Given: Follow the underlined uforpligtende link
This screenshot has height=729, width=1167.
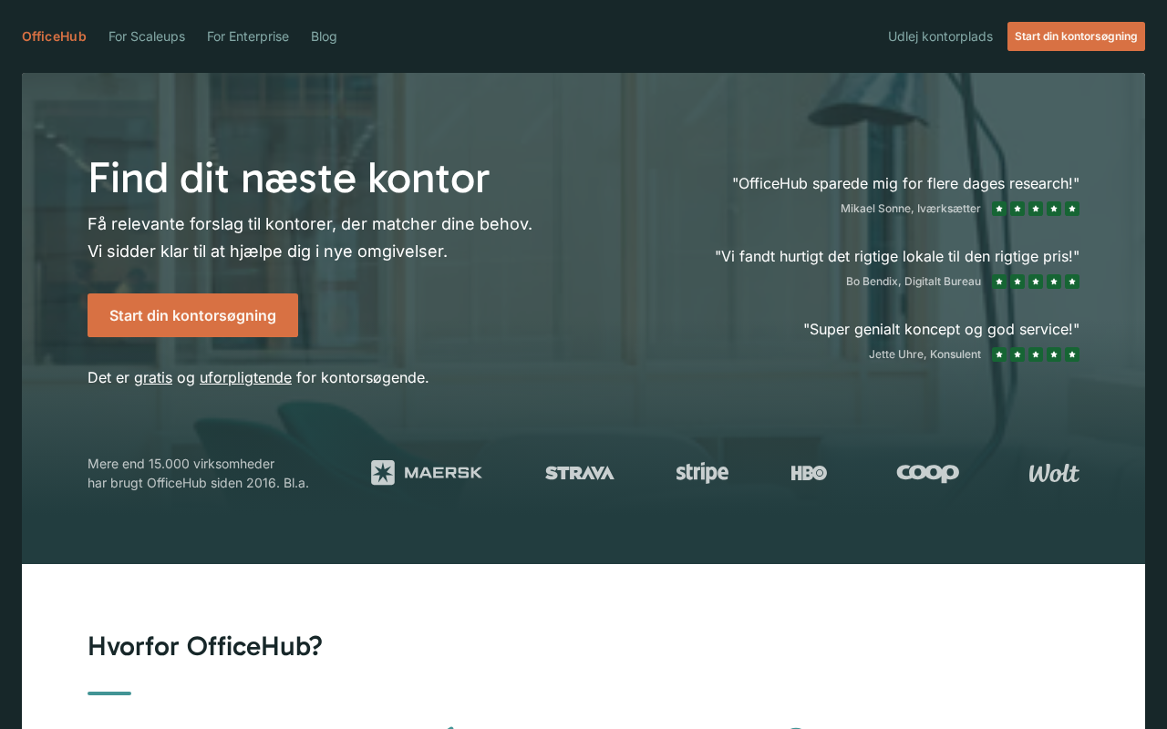Looking at the screenshot, I should click(x=245, y=377).
